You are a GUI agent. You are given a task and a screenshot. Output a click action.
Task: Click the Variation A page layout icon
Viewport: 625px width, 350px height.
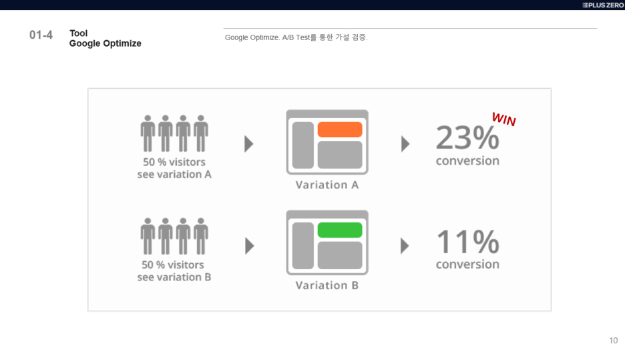[x=327, y=142]
